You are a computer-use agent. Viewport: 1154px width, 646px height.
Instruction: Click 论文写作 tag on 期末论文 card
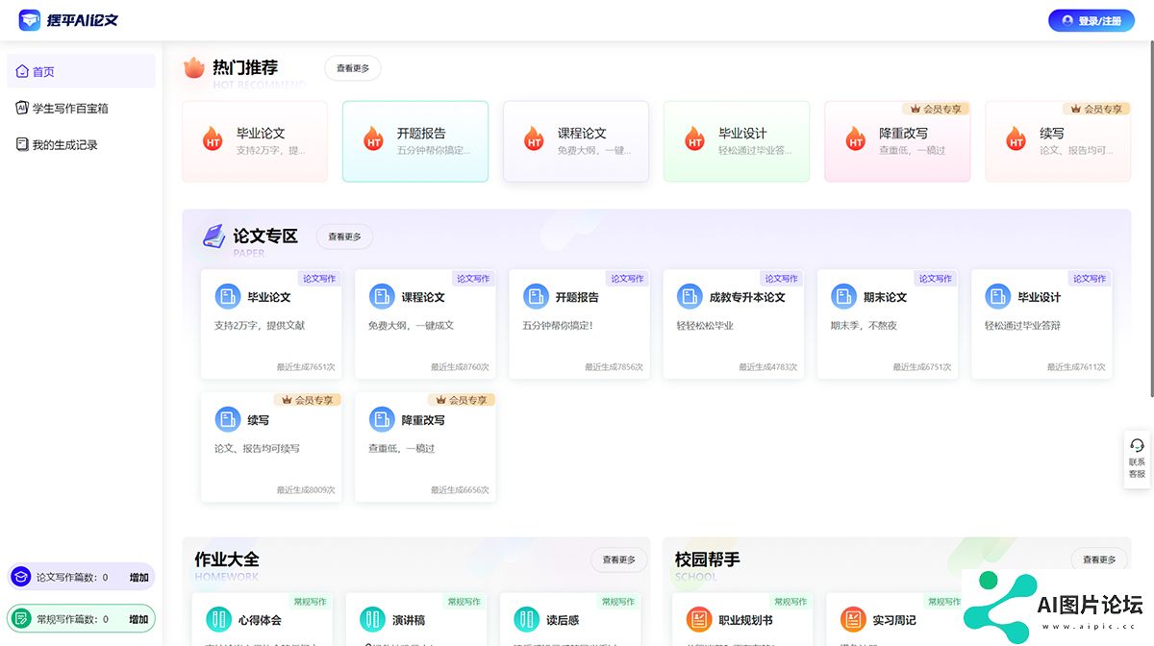[935, 279]
